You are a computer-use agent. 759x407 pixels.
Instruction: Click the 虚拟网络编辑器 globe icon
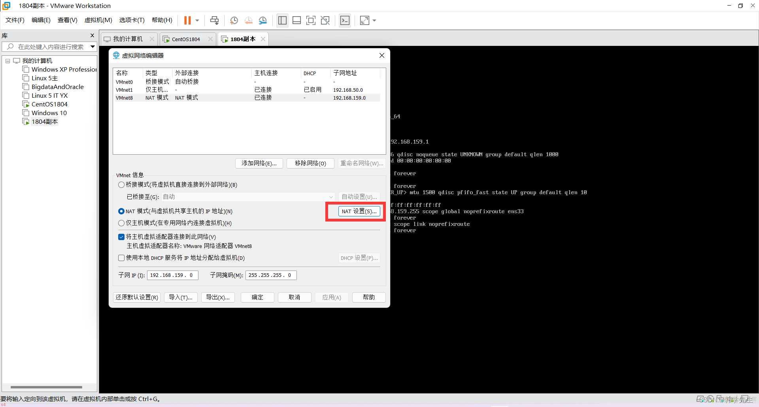(x=116, y=55)
